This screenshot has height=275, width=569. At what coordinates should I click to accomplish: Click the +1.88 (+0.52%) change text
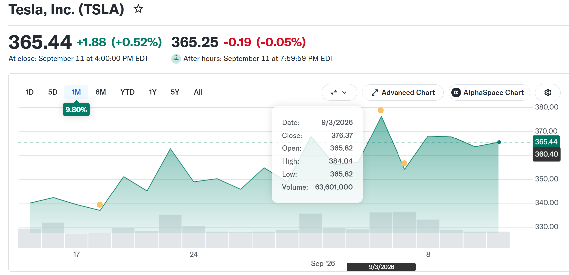point(119,42)
